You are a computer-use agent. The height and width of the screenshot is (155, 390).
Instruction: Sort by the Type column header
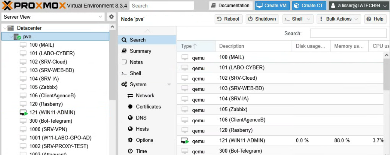tap(196, 46)
